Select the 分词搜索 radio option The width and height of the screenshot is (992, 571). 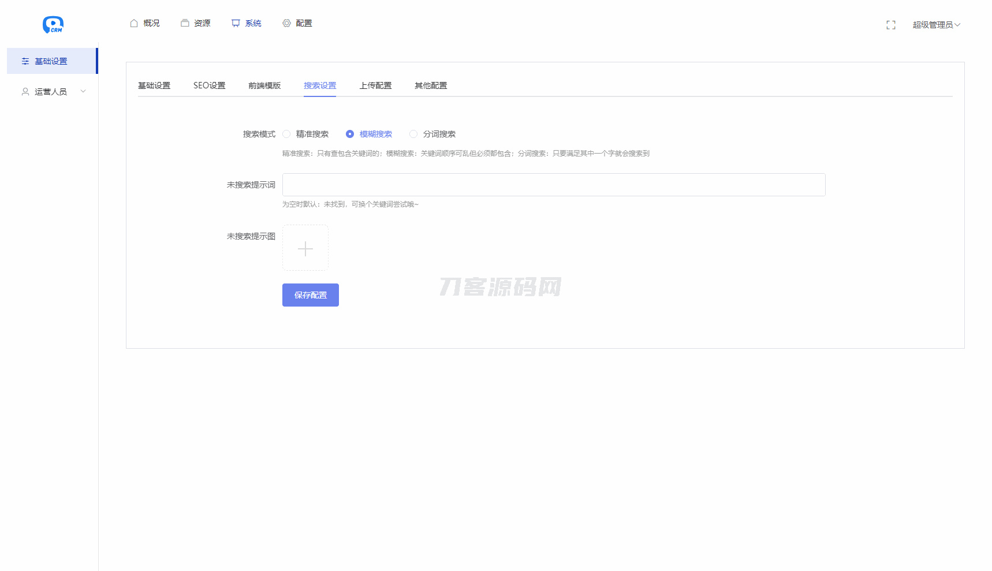point(413,134)
